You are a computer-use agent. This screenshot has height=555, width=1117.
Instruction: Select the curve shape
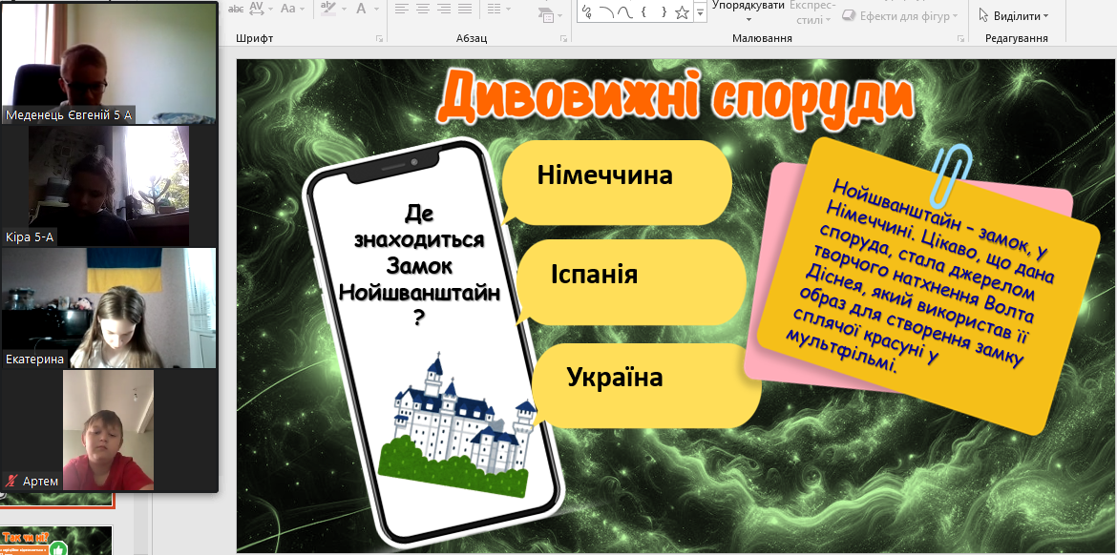[x=624, y=11]
